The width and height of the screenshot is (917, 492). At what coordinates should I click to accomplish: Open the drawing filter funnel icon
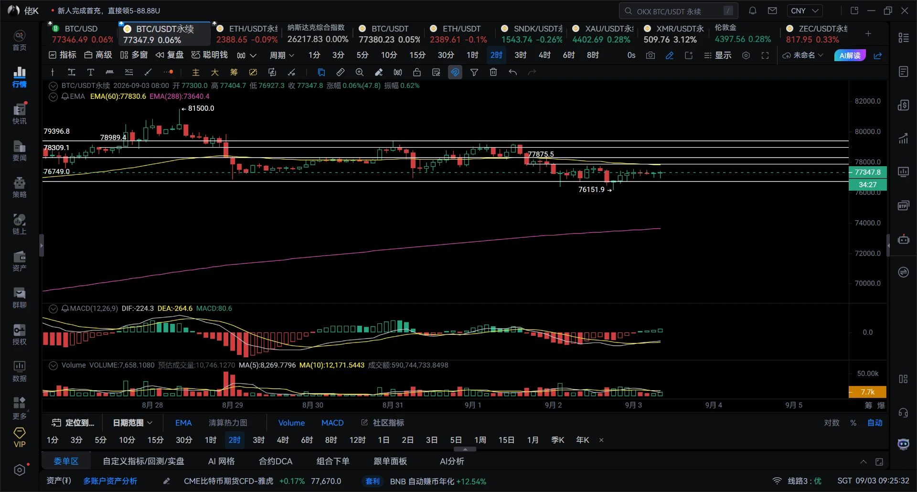point(474,72)
